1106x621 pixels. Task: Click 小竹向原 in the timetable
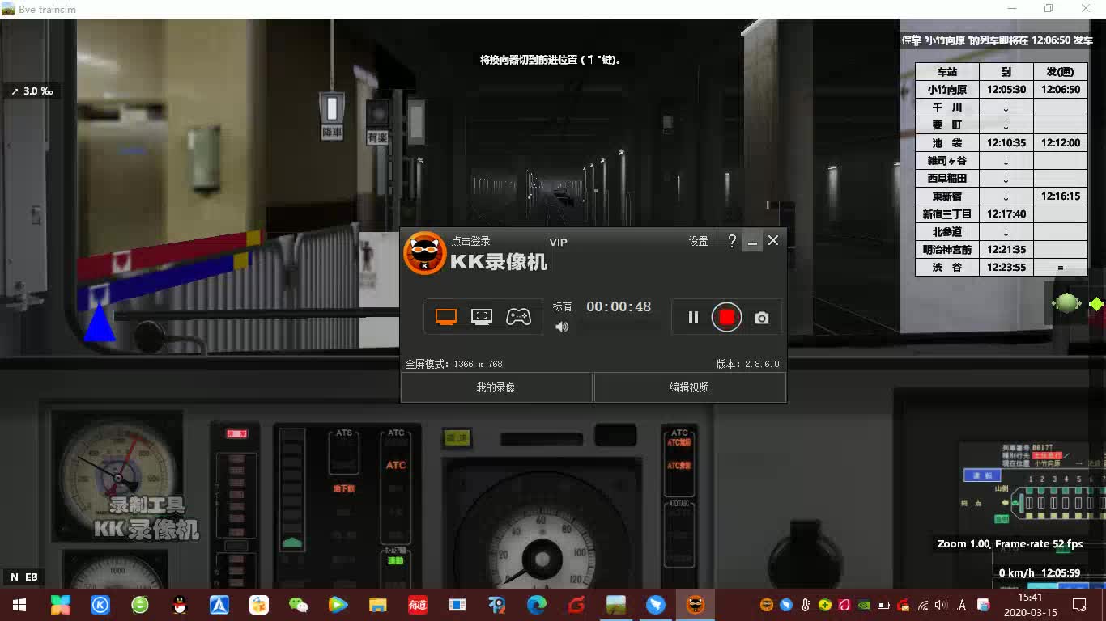tap(947, 90)
